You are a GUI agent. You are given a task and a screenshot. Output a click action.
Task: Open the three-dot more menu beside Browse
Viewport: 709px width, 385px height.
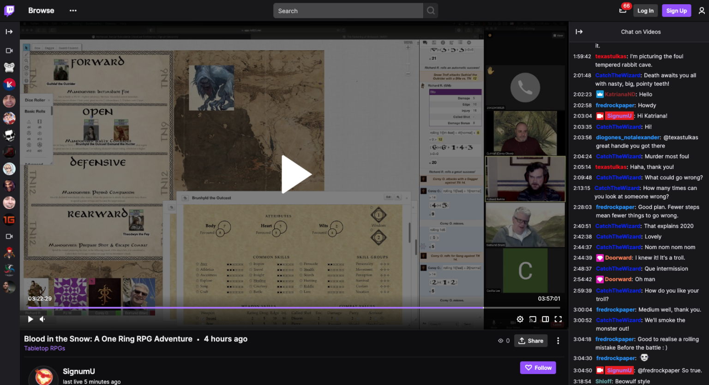pos(73,11)
